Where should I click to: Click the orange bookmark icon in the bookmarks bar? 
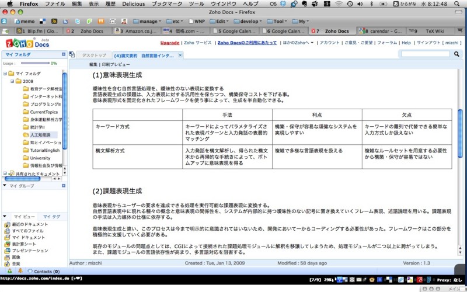(100, 21)
